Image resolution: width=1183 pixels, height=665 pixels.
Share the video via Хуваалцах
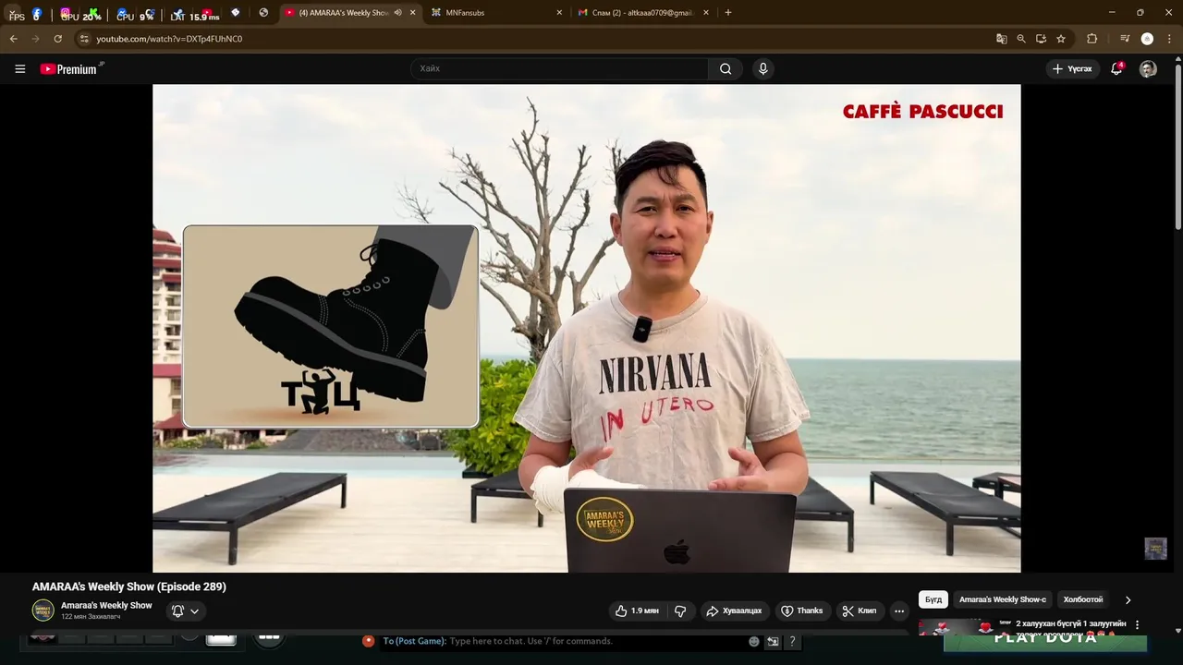click(x=734, y=611)
